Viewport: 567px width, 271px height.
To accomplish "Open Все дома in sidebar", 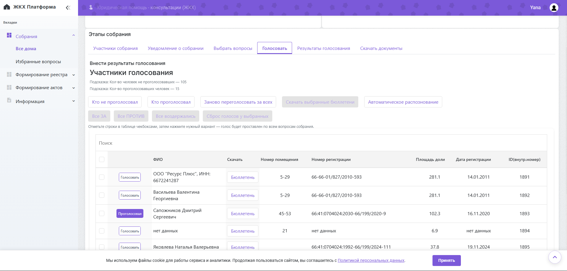I will pos(26,49).
